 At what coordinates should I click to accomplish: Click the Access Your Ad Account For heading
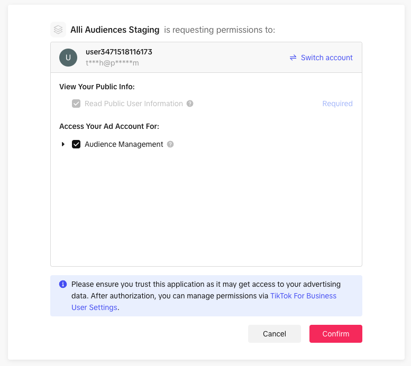[x=109, y=126]
